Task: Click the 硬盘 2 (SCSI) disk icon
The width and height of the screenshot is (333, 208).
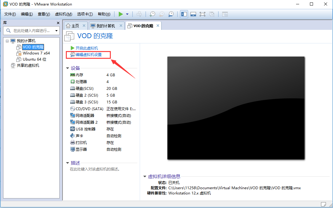Action: coord(72,95)
